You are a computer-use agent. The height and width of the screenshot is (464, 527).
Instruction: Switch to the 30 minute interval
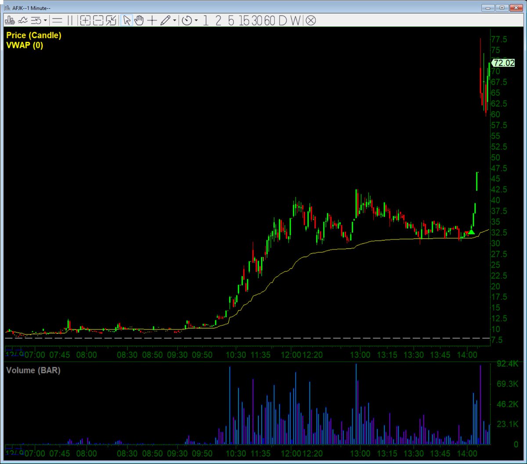(257, 20)
